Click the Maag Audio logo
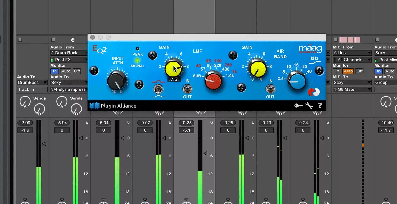This screenshot has height=204, width=397. [310, 49]
